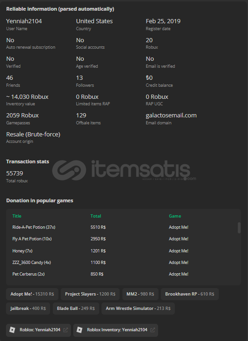Select the Jailbreak 400 R$ tag
The height and width of the screenshot is (341, 248).
tap(28, 309)
